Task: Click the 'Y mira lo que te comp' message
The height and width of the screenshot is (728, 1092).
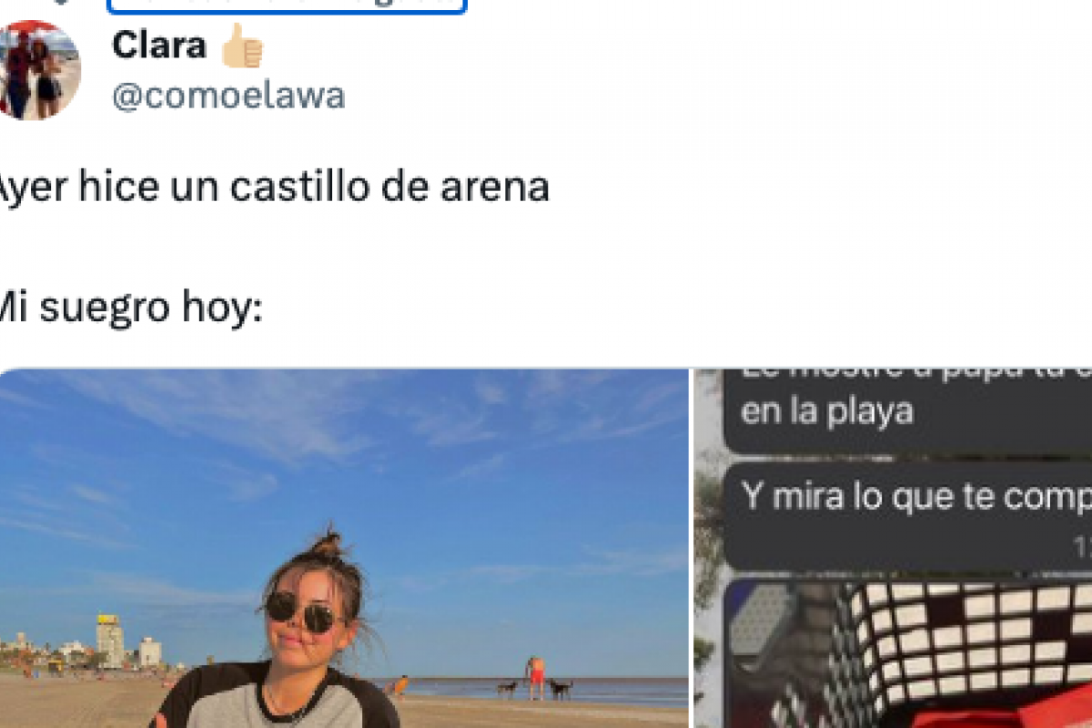Action: click(x=908, y=516)
